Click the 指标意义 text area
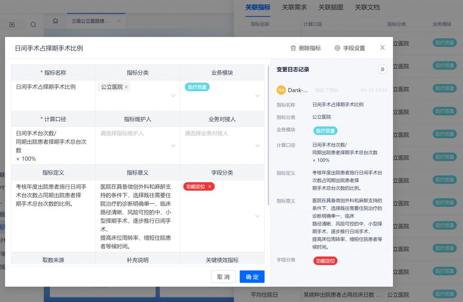 click(x=137, y=216)
